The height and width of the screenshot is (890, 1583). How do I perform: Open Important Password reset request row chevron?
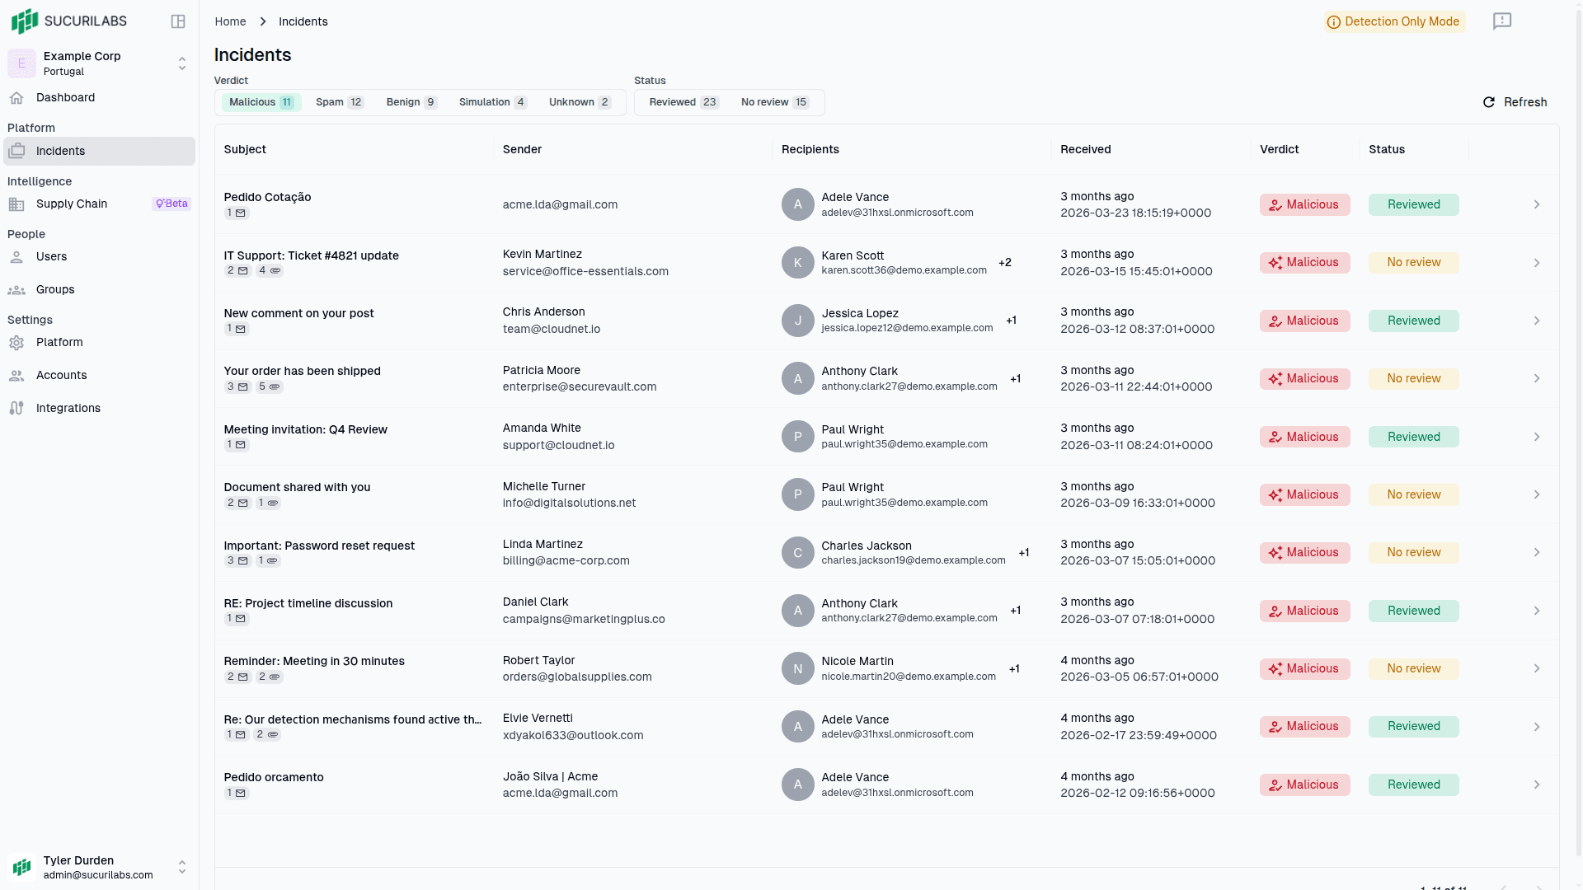(x=1537, y=553)
